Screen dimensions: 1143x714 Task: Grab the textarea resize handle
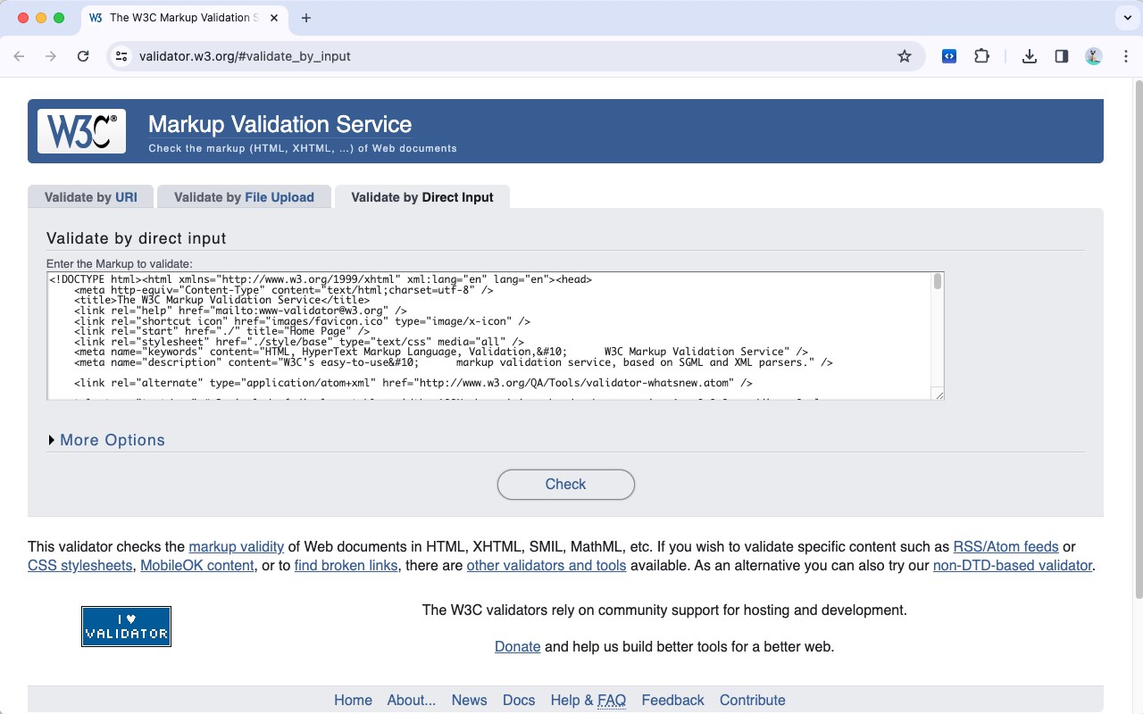click(939, 394)
